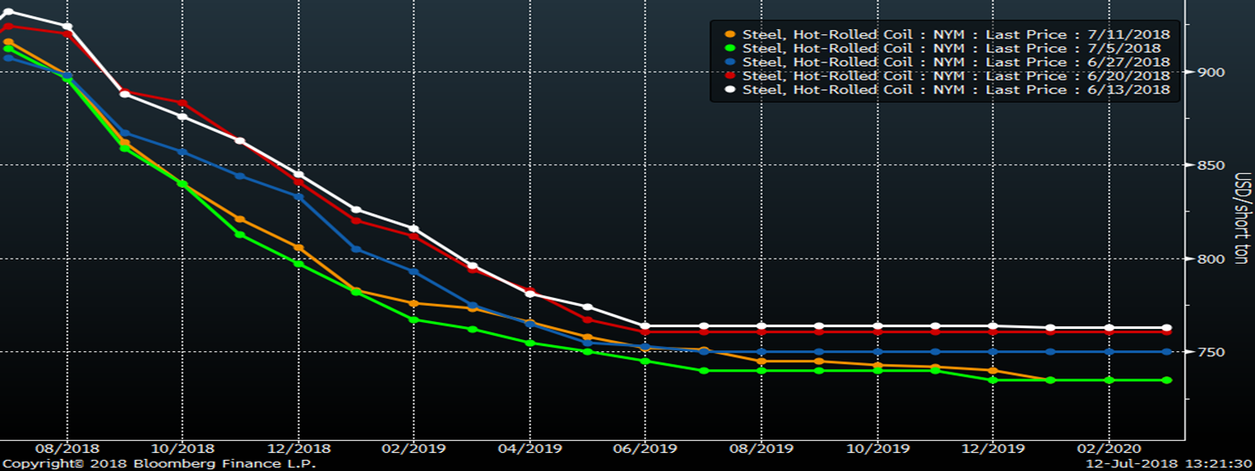
Task: Select the 7/11/2018 Last Price legend entry
Action: click(x=955, y=35)
